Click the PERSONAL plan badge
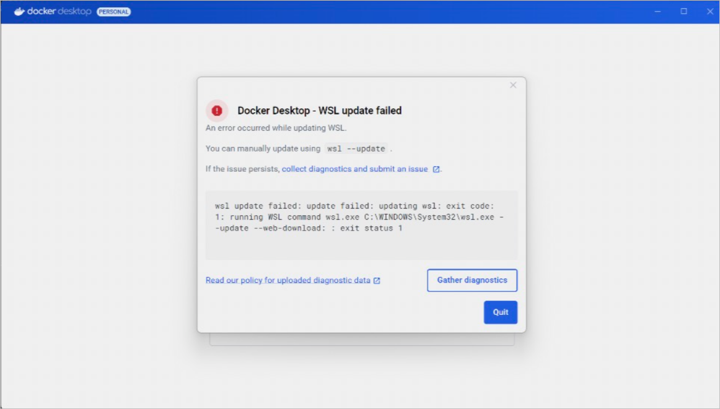The width and height of the screenshot is (720, 409). pos(113,12)
